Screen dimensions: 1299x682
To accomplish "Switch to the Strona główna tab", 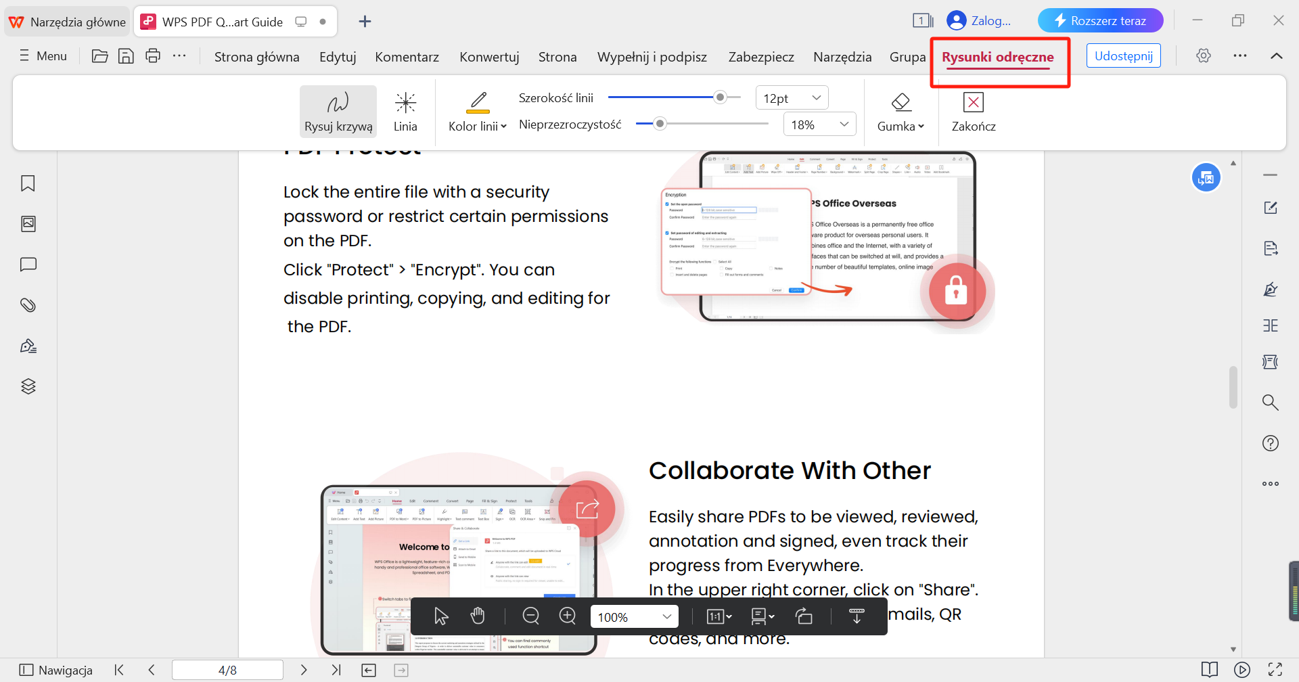I will click(257, 58).
